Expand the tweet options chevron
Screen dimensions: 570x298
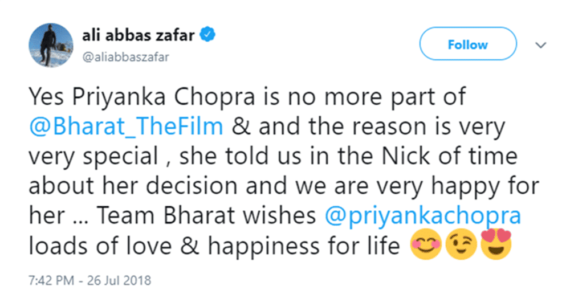pos(541,45)
